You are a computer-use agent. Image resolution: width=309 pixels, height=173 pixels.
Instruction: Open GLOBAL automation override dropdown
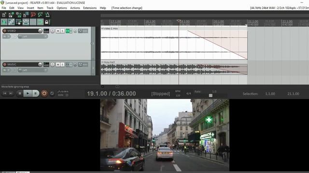pyautogui.click(x=63, y=93)
